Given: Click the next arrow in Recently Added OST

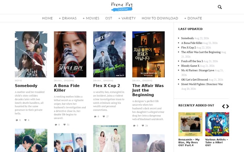Looking at the screenshot, I should click(x=228, y=106).
